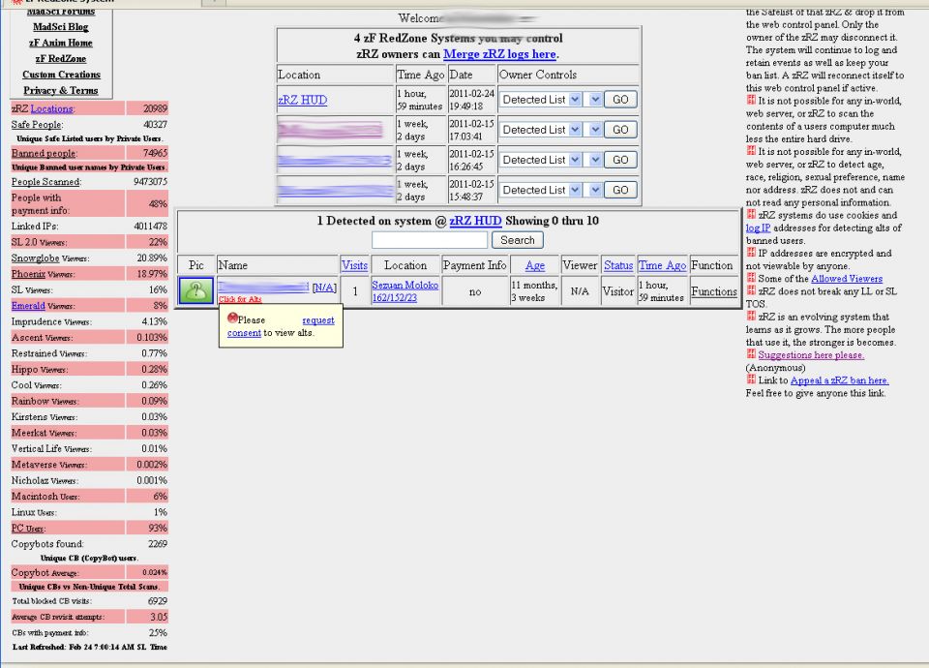Screen dimensions: 929x668
Task: Click the 'Copybots found' value 2269
Action: [x=158, y=543]
